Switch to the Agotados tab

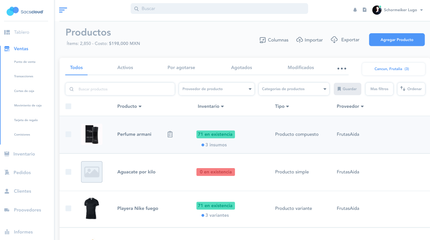[241, 68]
